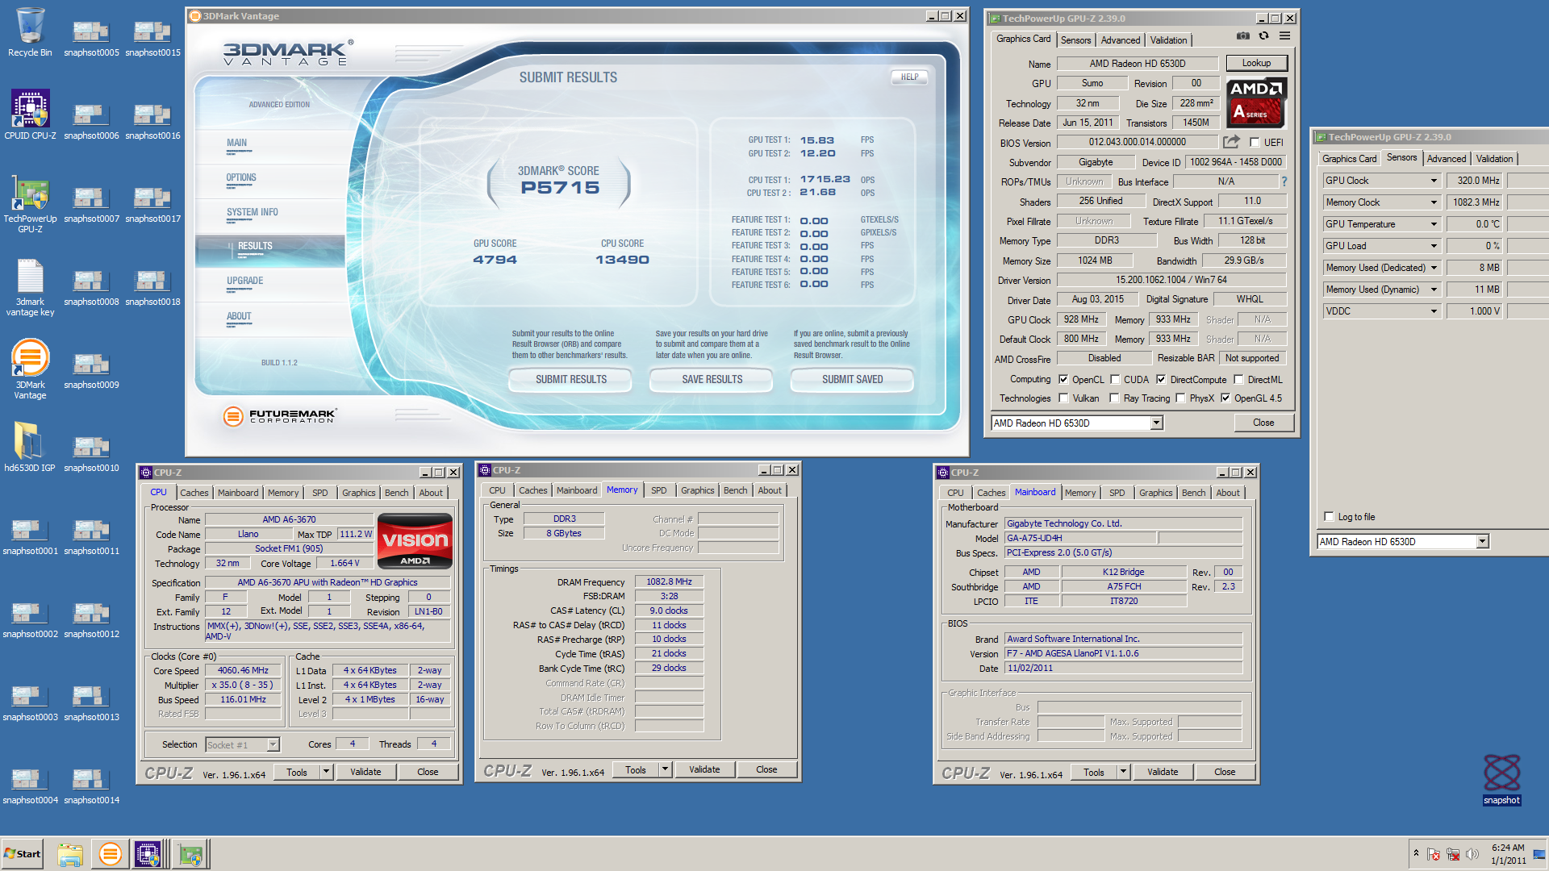Open the hd6530D IGP folder
The height and width of the screenshot is (871, 1549).
[x=30, y=447]
